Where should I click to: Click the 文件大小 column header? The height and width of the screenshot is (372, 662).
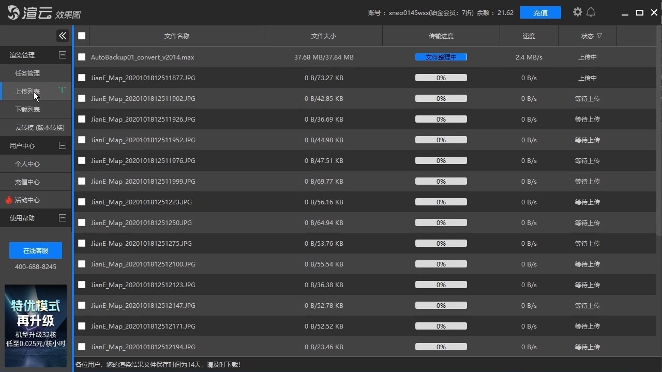[x=324, y=36]
